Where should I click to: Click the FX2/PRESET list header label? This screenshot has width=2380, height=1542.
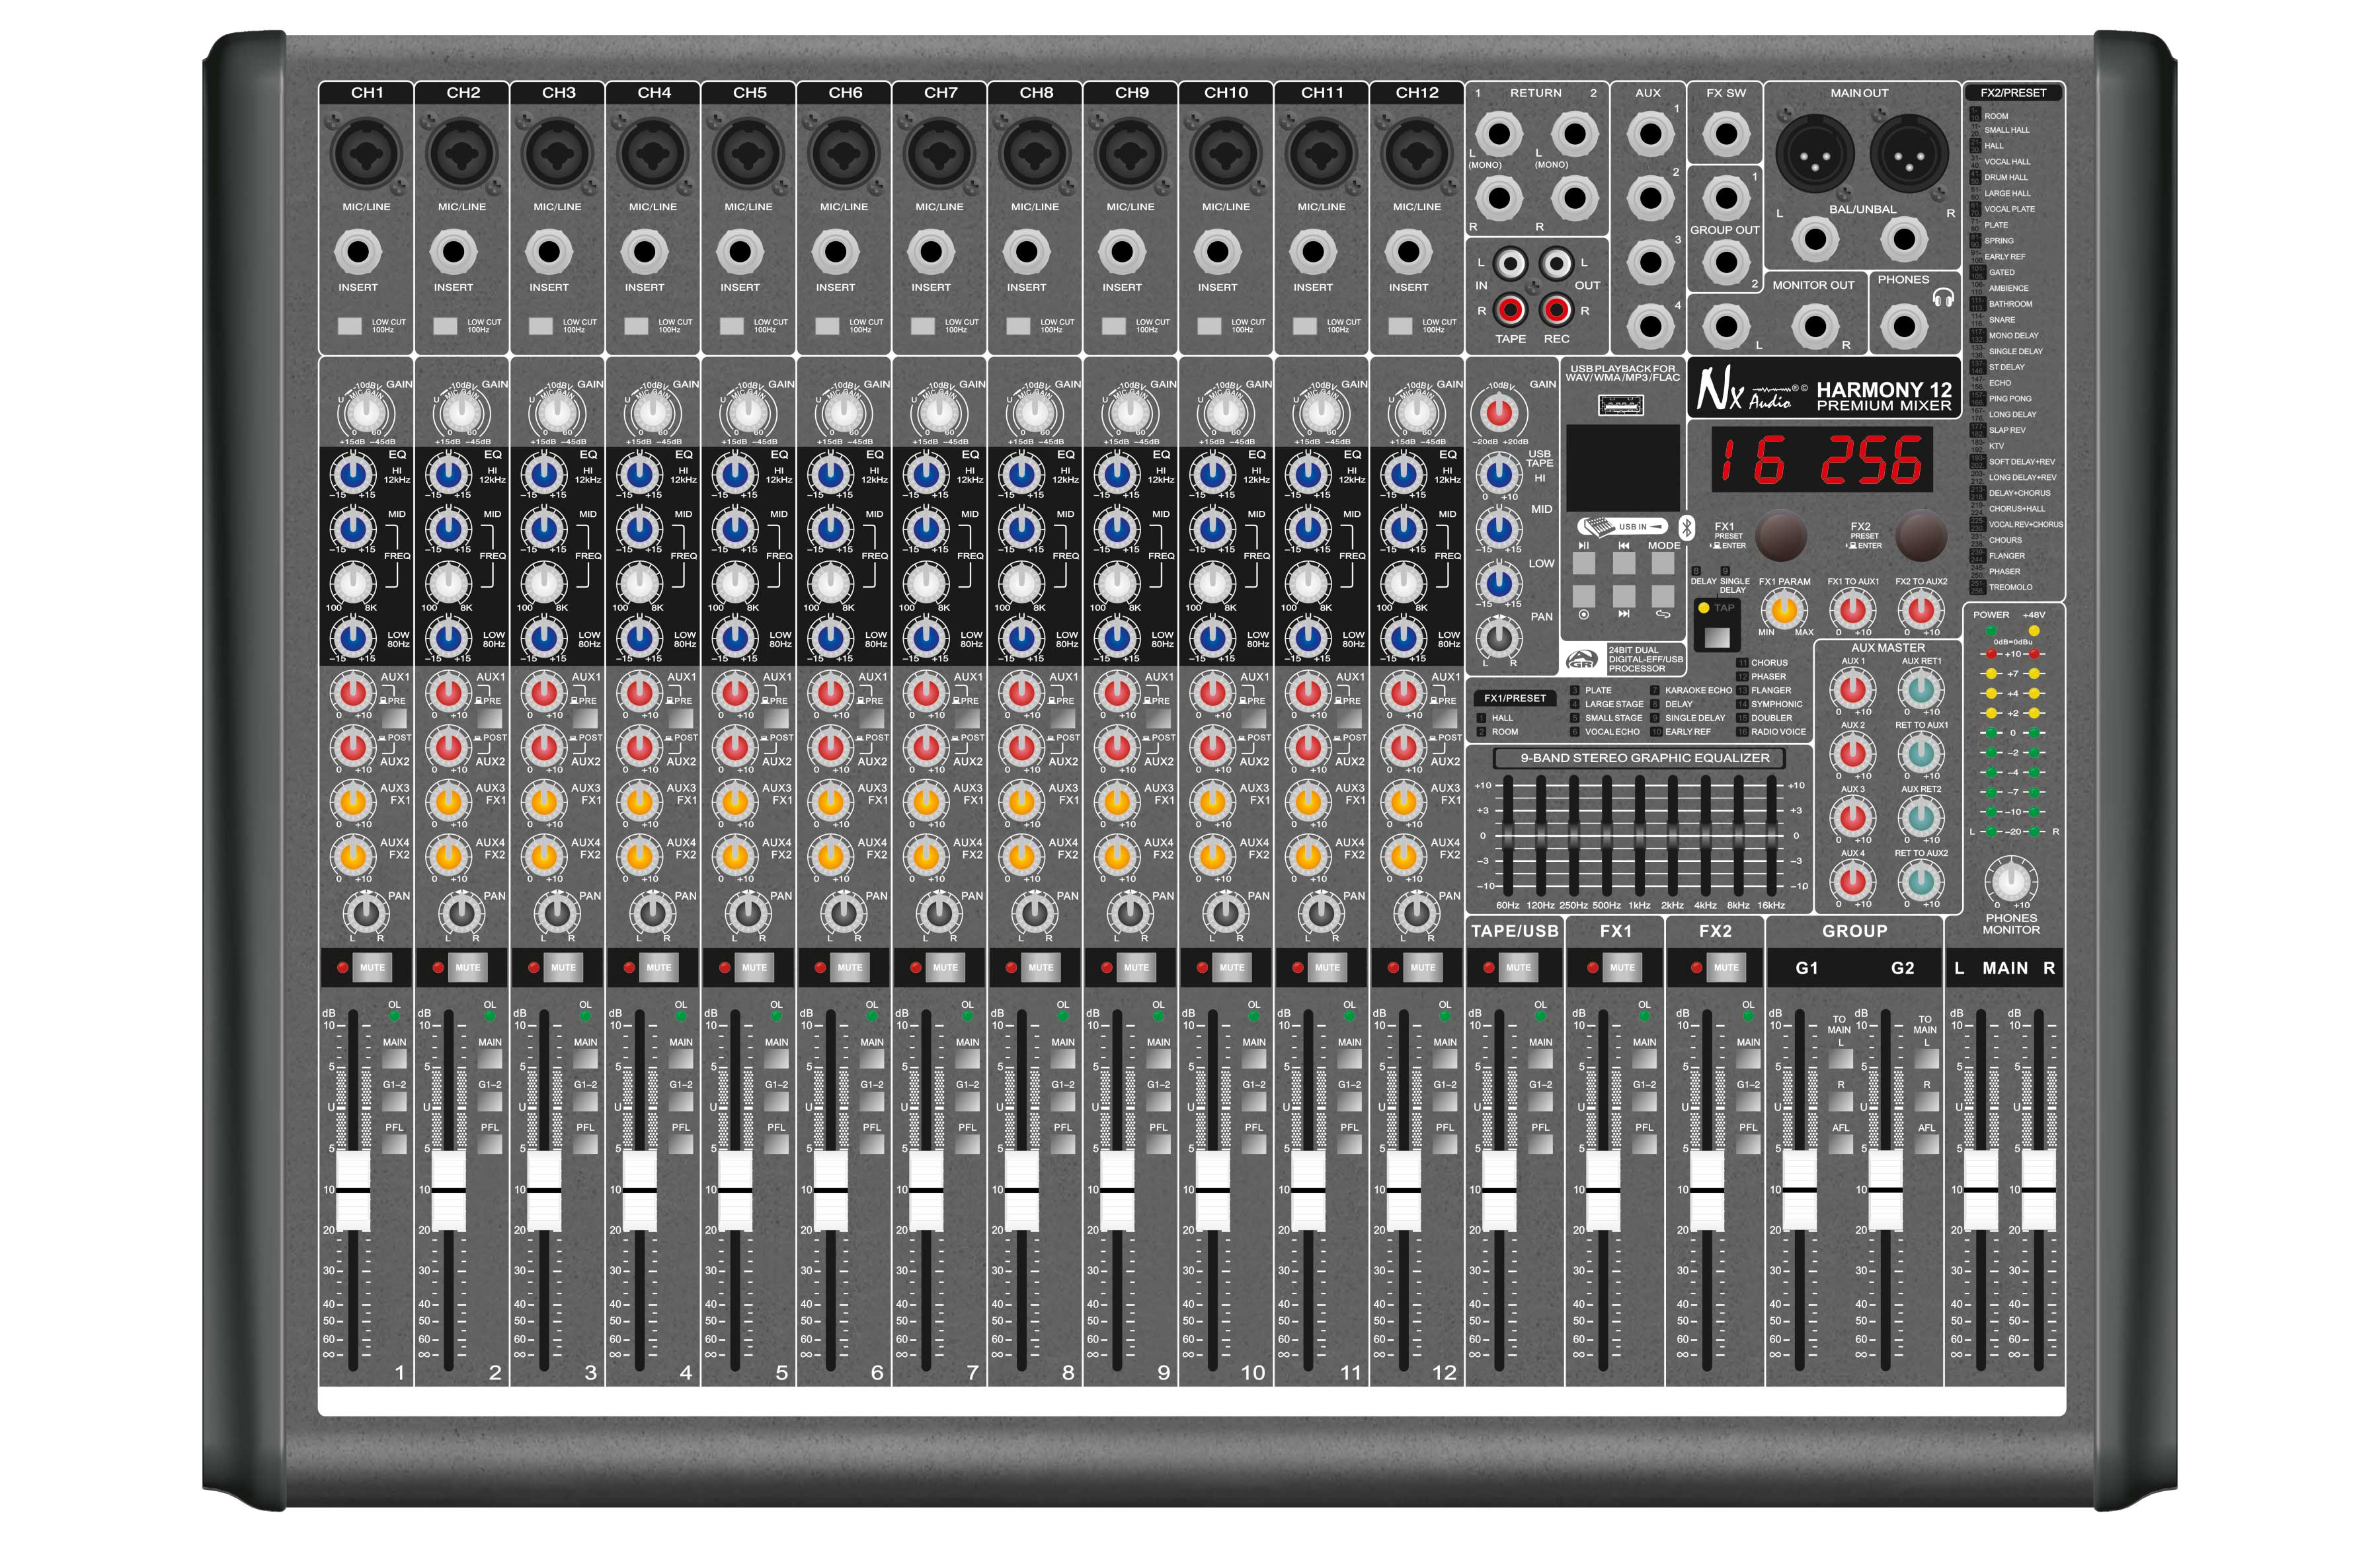tap(2013, 93)
